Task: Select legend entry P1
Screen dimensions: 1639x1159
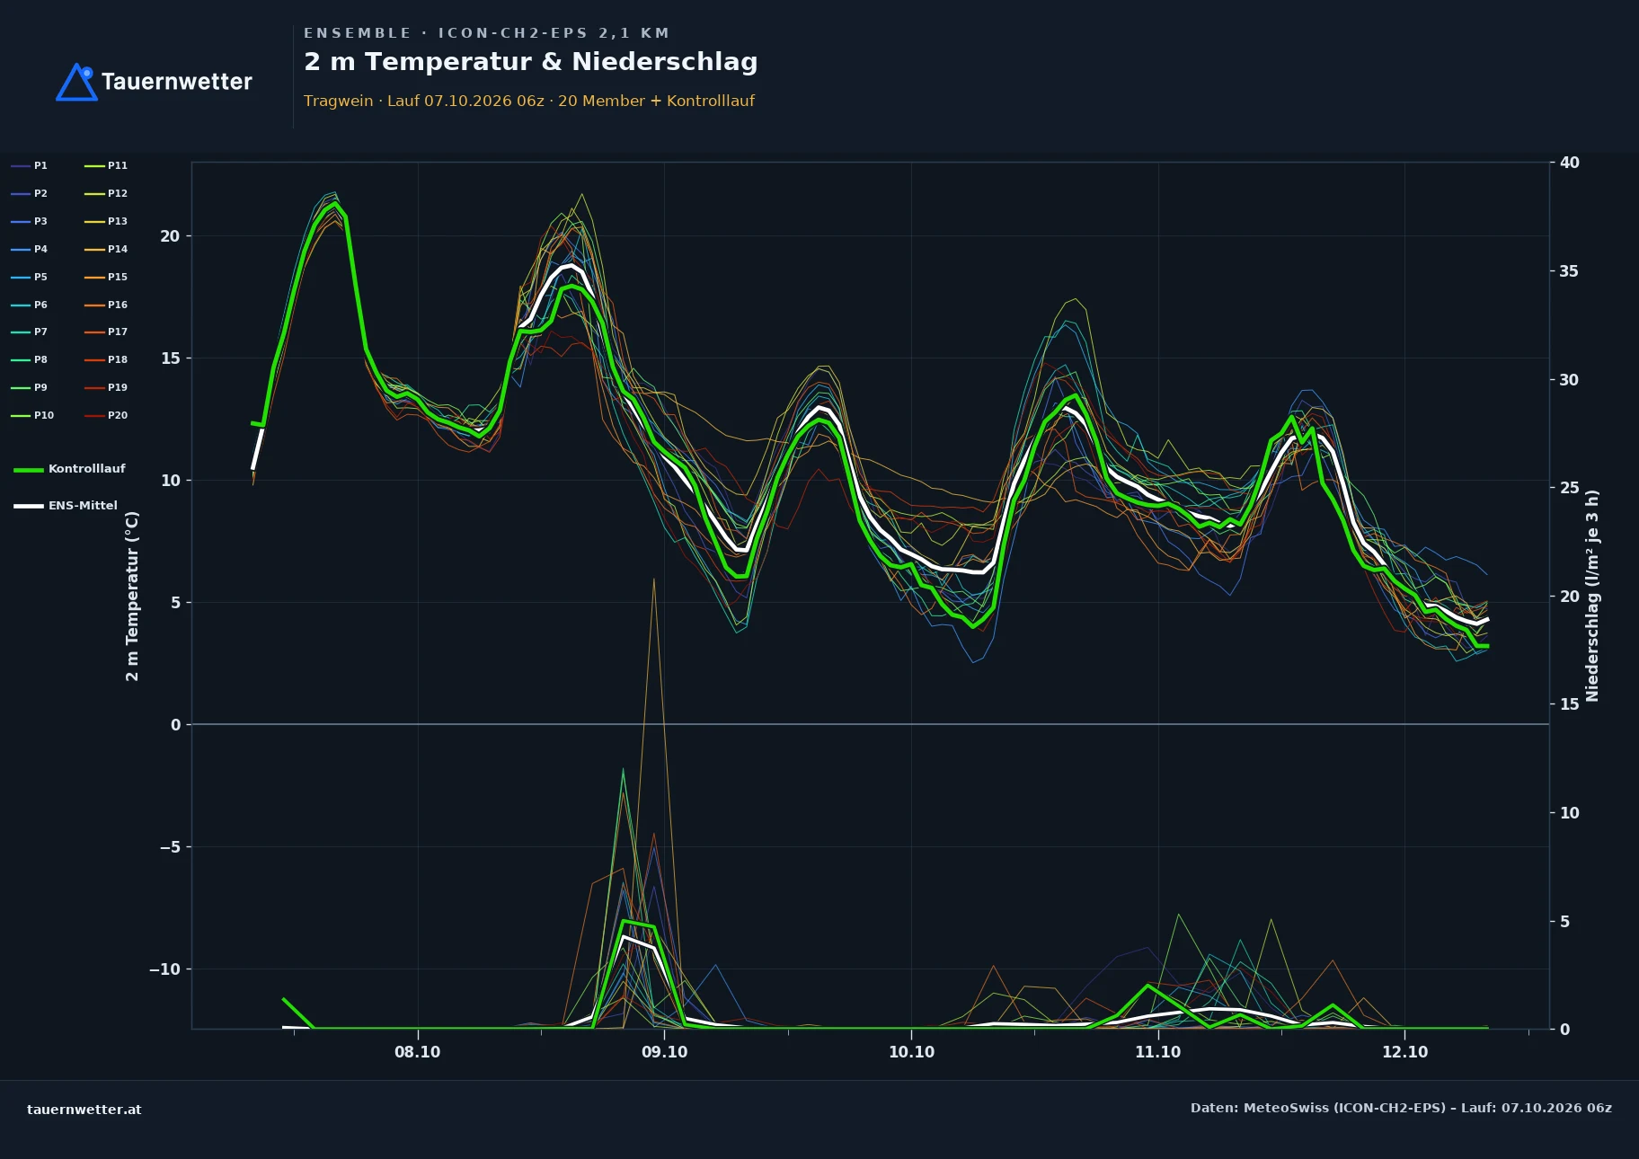Action: click(30, 165)
